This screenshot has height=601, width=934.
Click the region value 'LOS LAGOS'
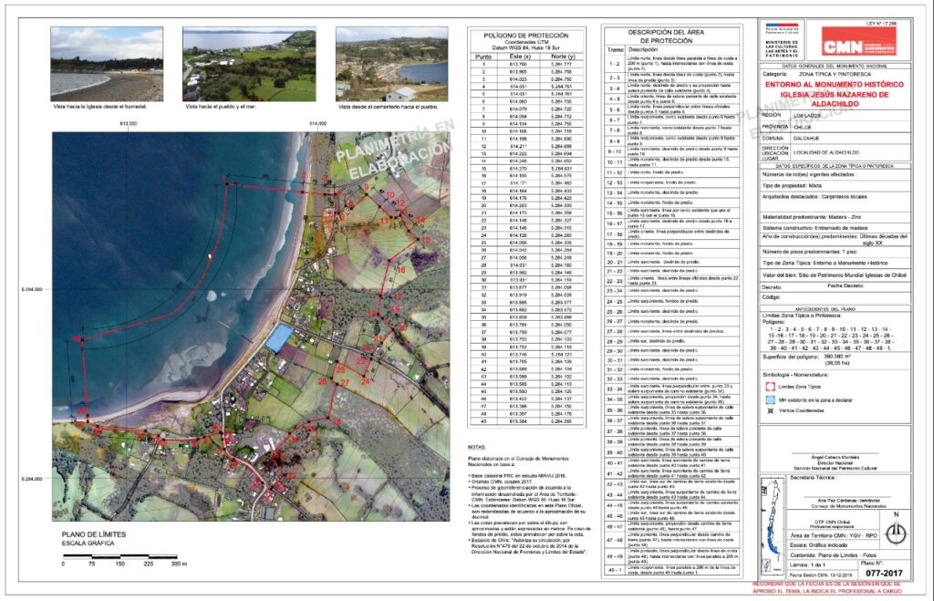point(807,116)
